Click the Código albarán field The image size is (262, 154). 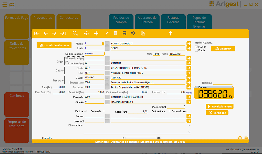tap(94, 54)
